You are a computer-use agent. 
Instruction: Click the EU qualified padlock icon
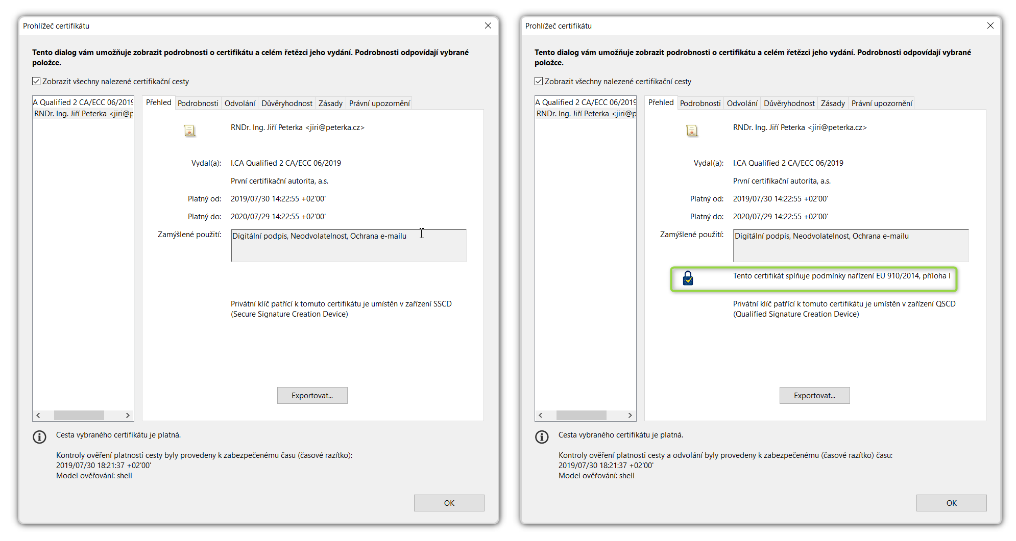pos(688,278)
